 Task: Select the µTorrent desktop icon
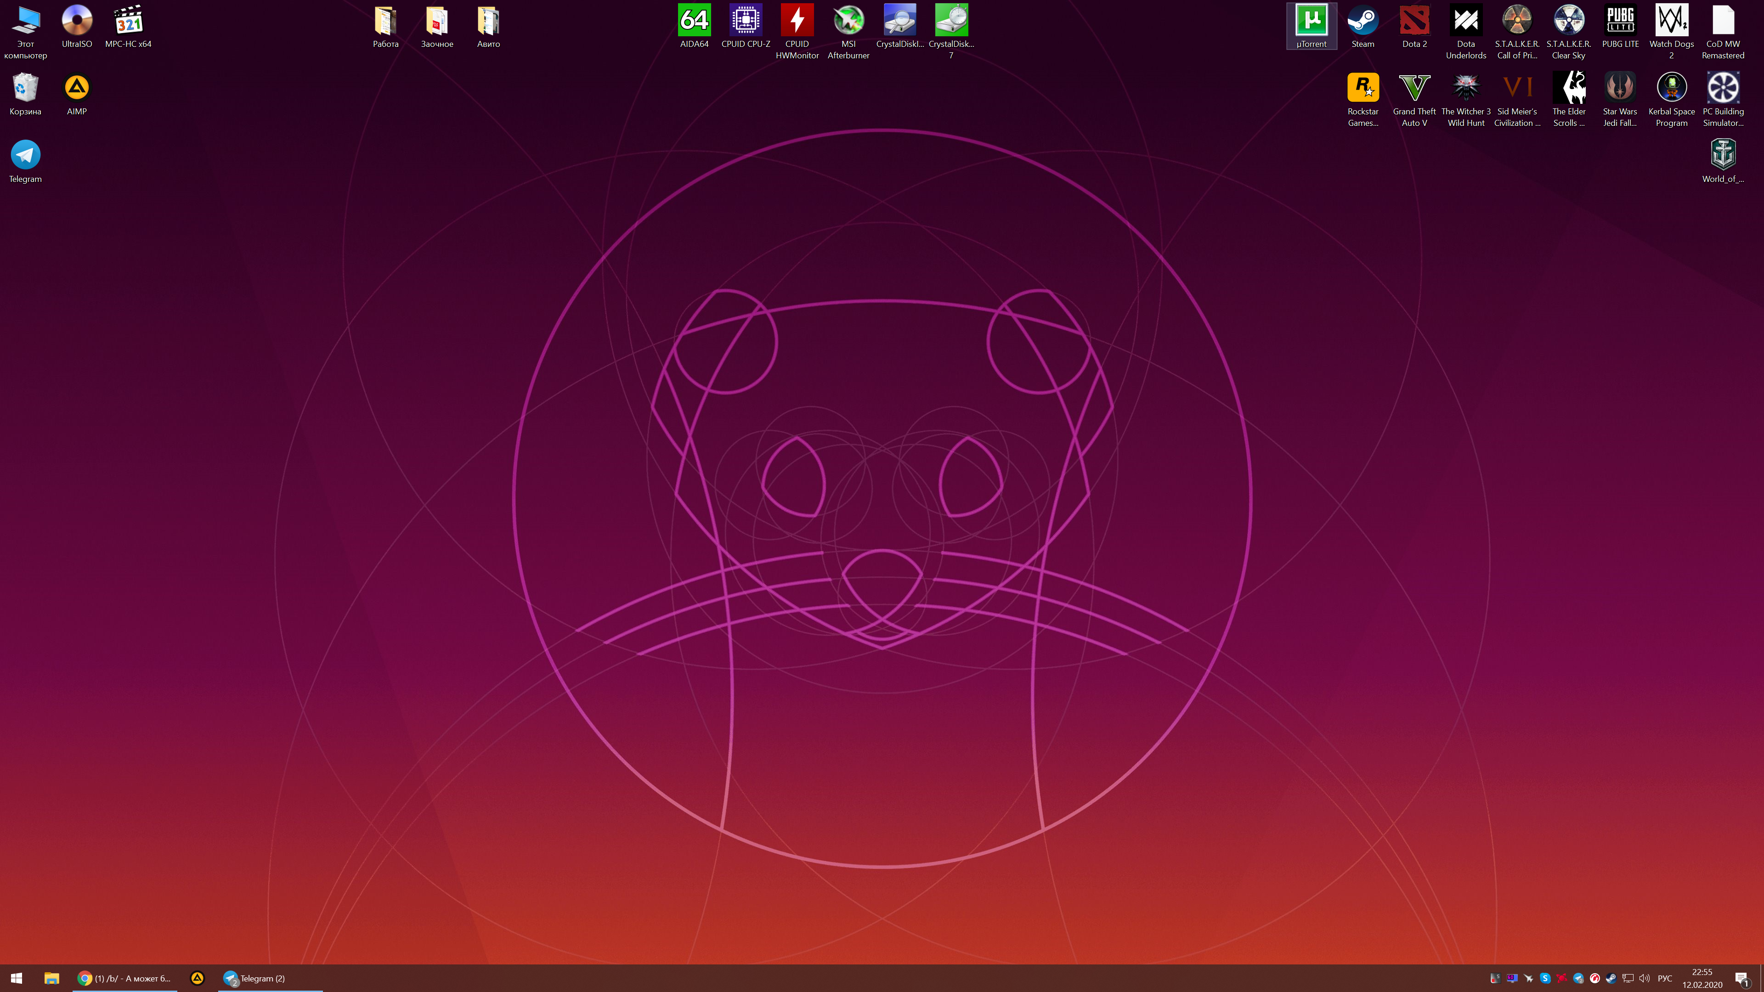[1312, 26]
